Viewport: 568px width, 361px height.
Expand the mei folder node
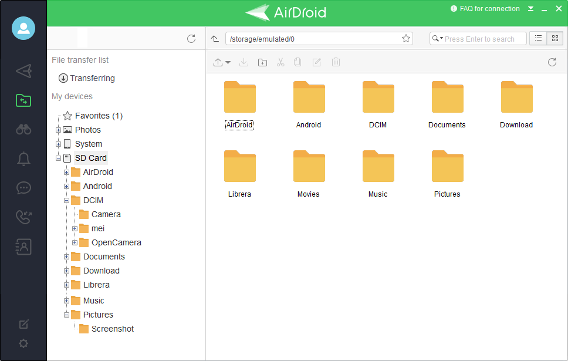[75, 229]
